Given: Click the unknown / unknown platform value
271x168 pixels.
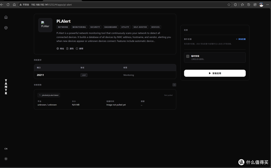Looking at the screenshot, I should pyautogui.click(x=47, y=105).
